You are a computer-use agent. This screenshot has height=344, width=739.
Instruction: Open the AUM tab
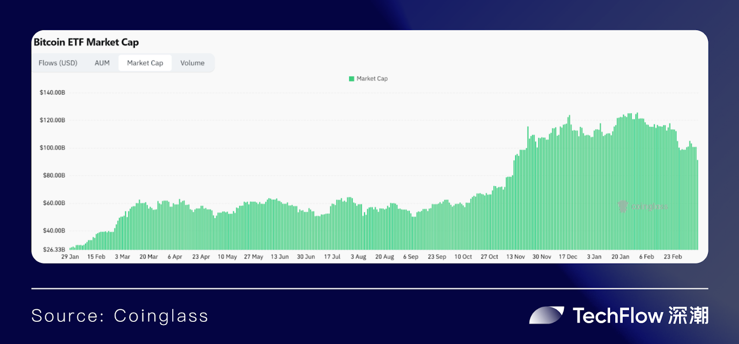(102, 63)
